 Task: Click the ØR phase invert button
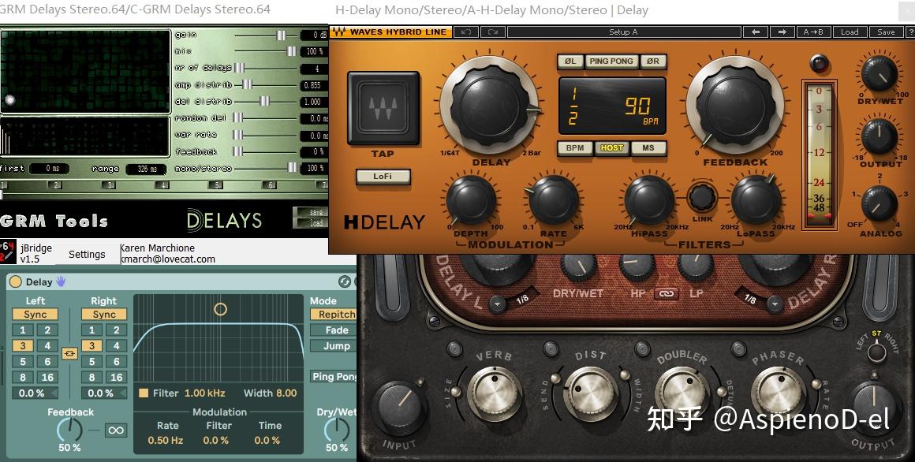coord(653,61)
